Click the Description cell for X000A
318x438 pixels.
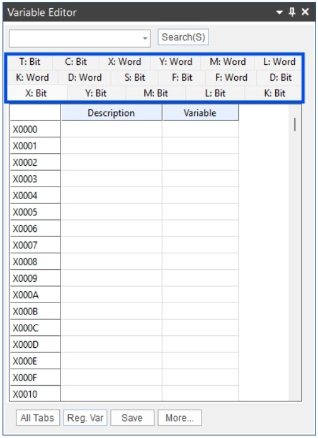click(111, 295)
